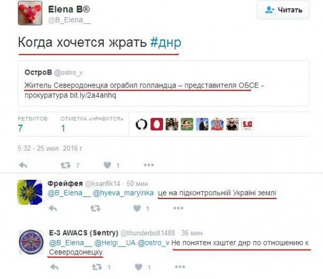The width and height of the screenshot is (323, 279).
Task: Like the main tweet by Elena B
Action: 107,165
